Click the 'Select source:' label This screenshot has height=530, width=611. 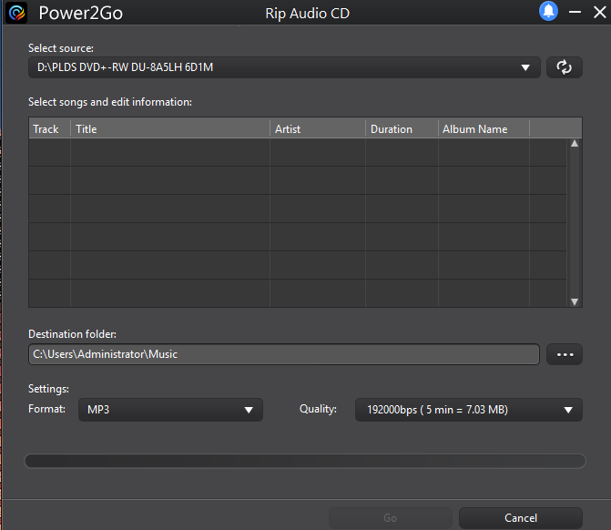pyautogui.click(x=61, y=48)
